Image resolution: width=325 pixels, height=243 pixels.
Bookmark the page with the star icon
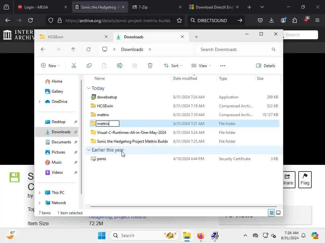click(x=179, y=20)
